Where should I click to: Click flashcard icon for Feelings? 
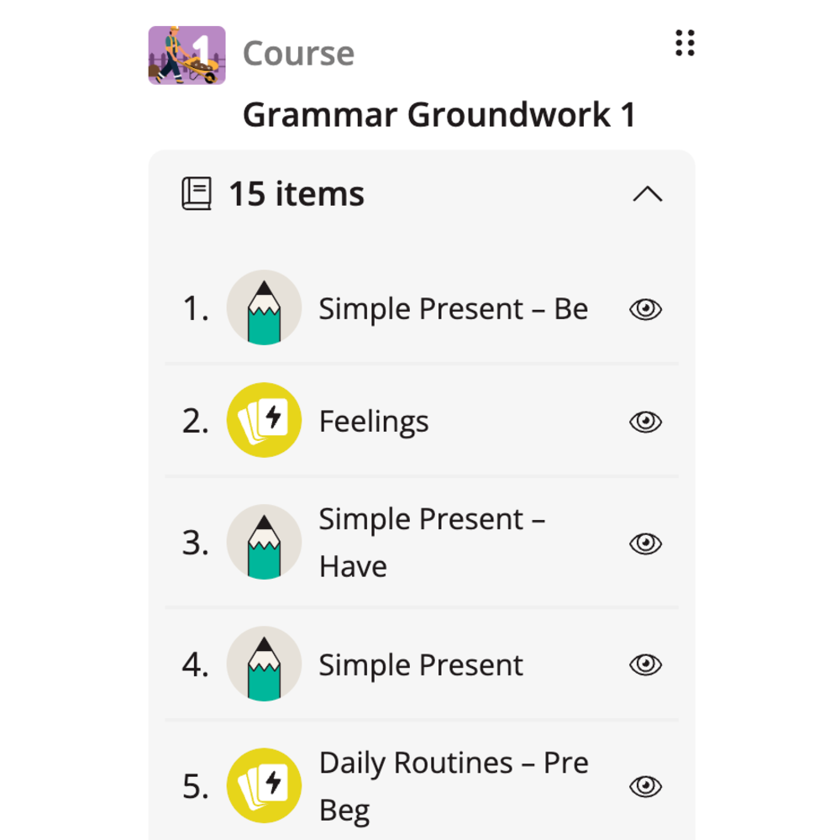pos(264,420)
